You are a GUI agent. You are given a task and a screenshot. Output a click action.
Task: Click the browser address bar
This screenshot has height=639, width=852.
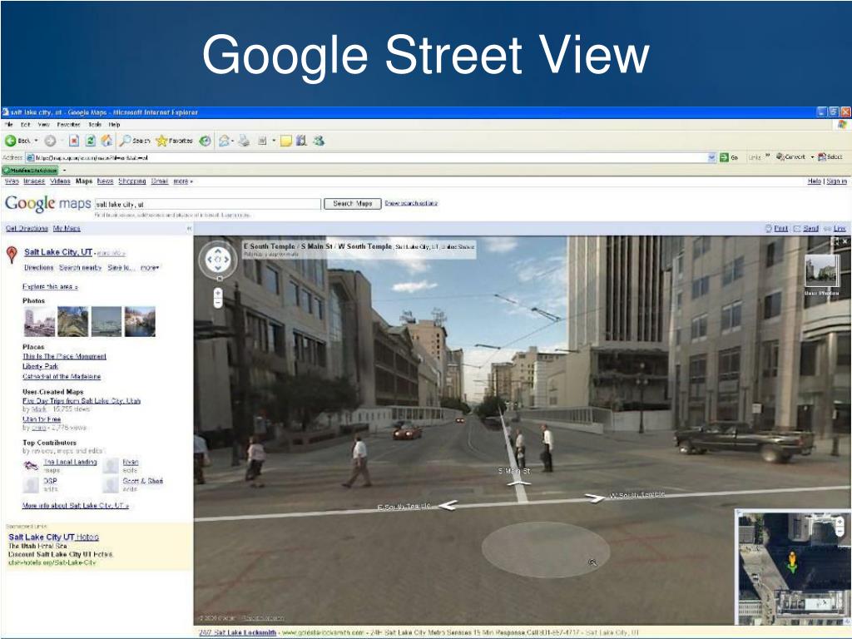pos(370,157)
